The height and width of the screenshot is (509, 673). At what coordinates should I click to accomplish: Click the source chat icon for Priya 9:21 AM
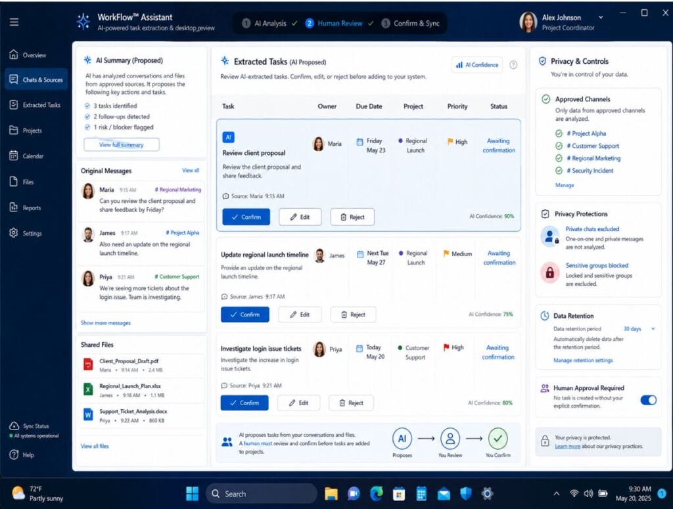(224, 386)
